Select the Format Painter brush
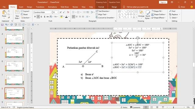Viewport: 195px width, 109px height. coord(9,18)
